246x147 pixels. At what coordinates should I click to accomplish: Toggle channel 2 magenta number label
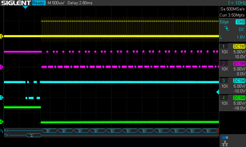click(x=223, y=63)
